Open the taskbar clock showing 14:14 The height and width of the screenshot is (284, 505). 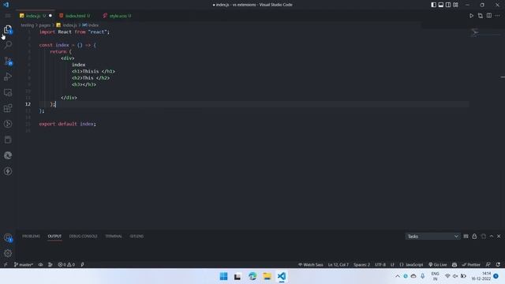pyautogui.click(x=481, y=276)
